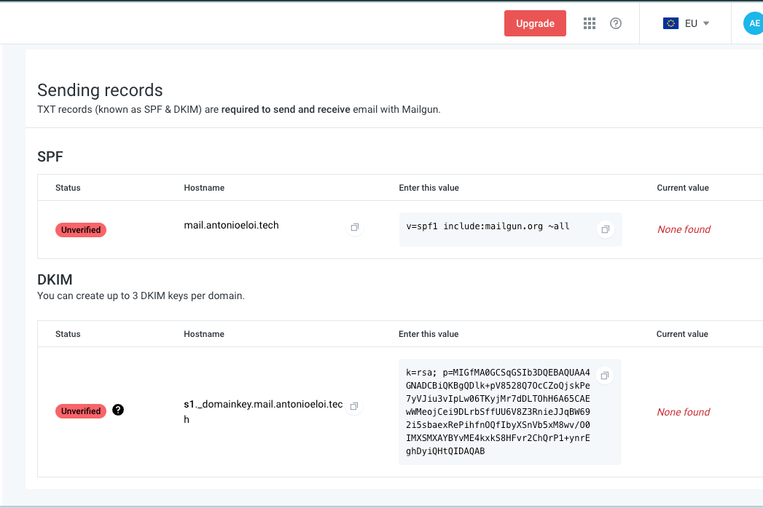Copy the SPF hostname mail.antonioeloi.tech
This screenshot has height=508, width=763.
(x=354, y=228)
